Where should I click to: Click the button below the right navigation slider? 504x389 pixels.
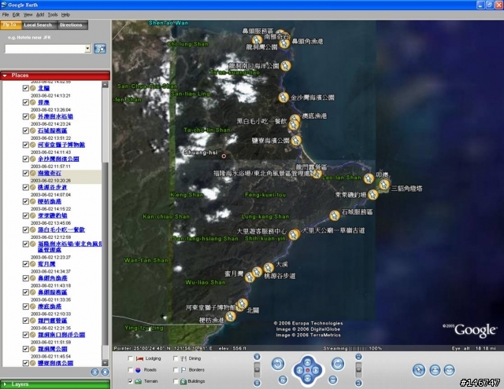[359, 383]
